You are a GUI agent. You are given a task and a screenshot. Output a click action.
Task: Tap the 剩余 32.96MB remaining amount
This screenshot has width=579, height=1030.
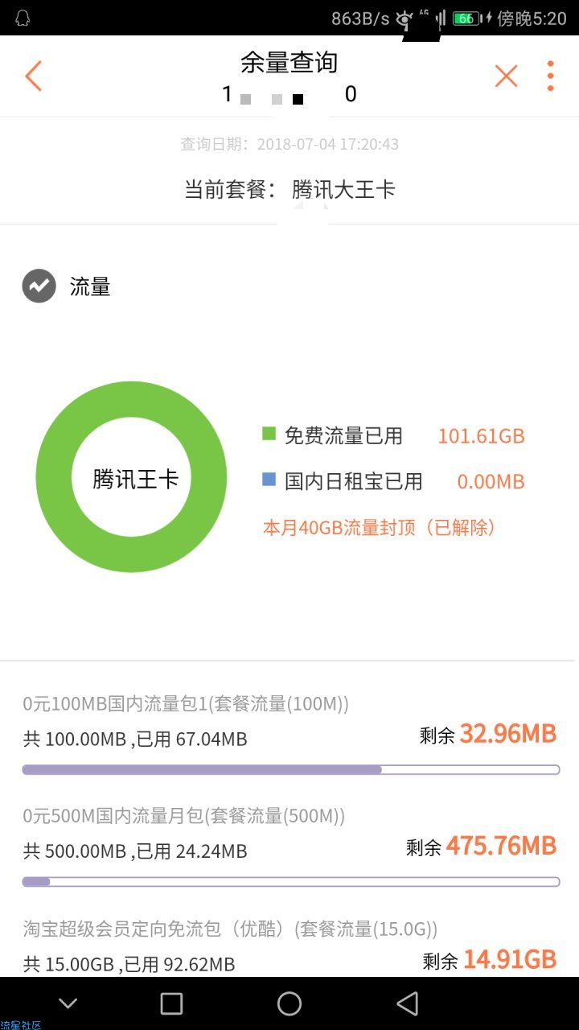pyautogui.click(x=488, y=734)
